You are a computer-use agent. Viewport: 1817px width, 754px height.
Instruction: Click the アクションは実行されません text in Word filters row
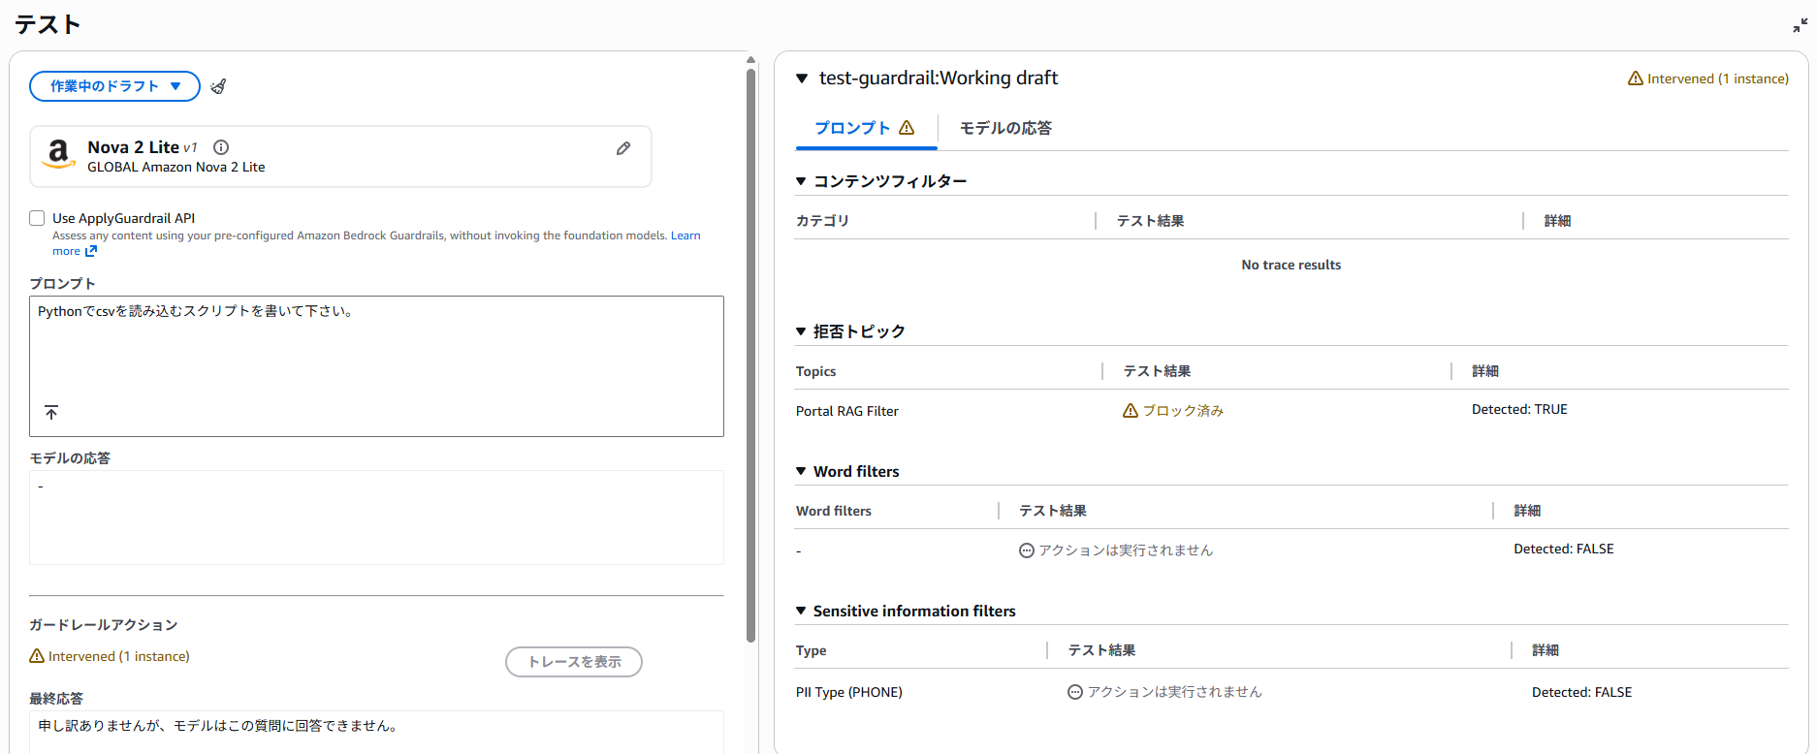pos(1126,550)
